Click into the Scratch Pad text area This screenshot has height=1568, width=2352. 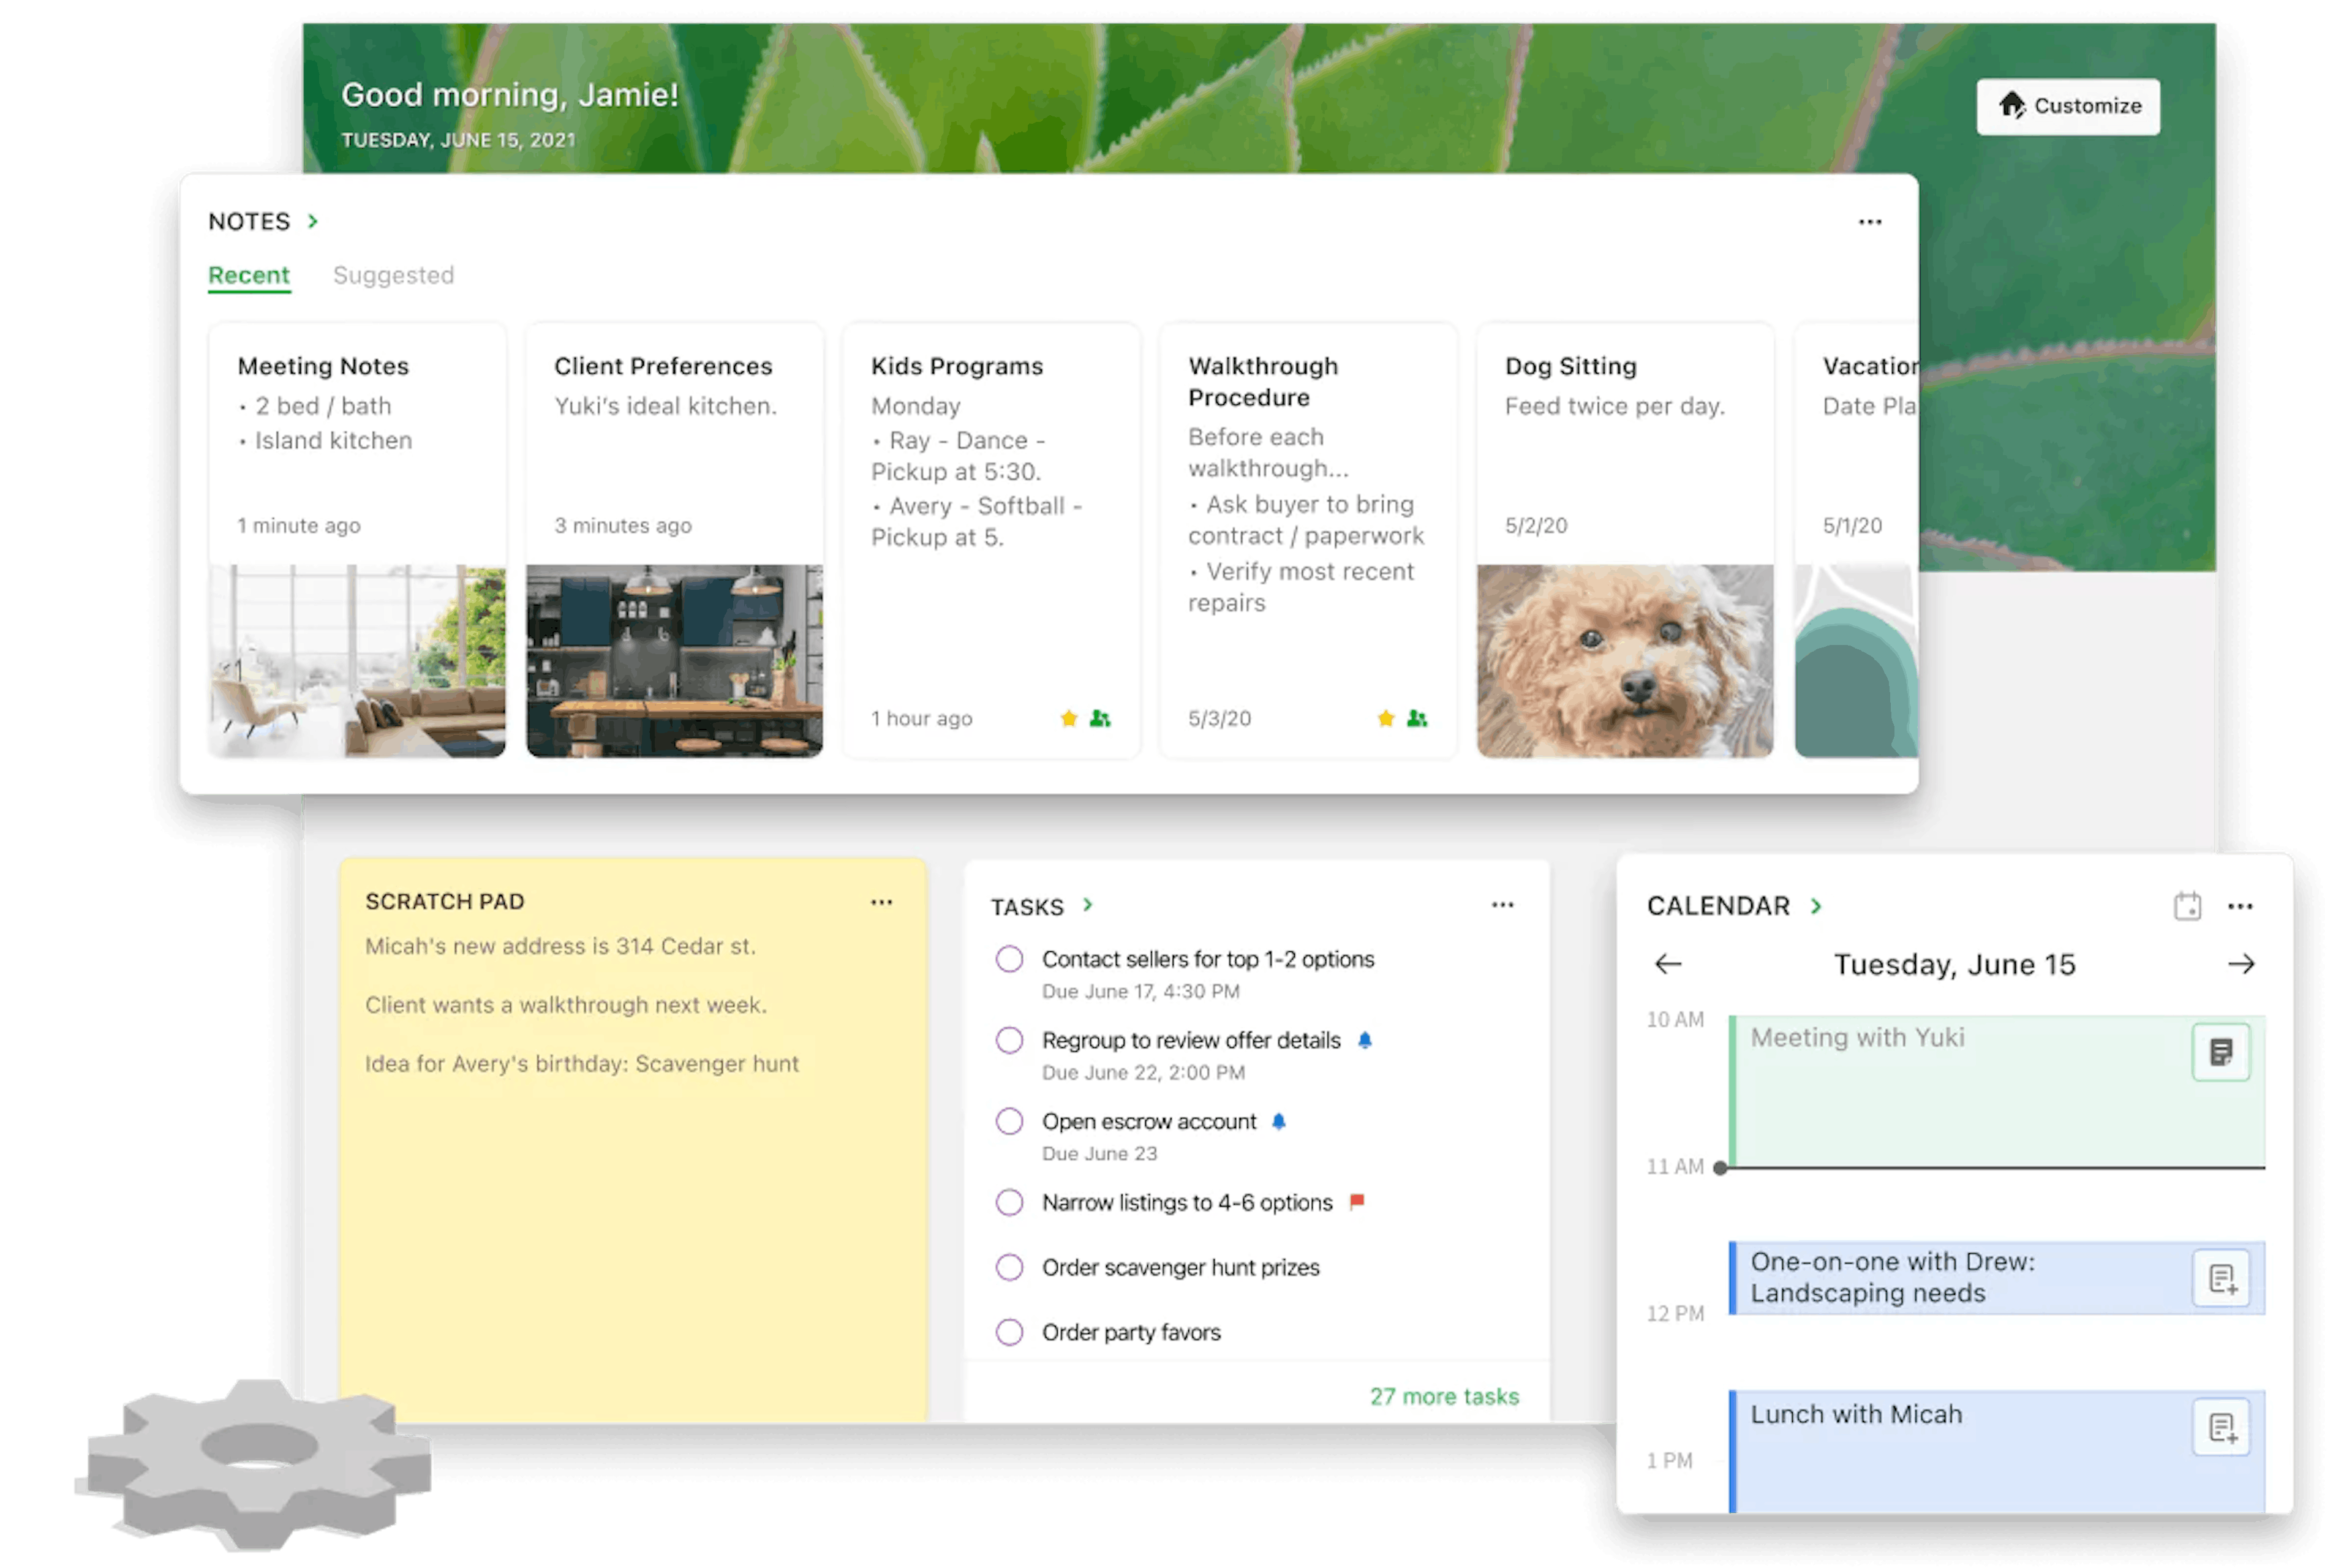(633, 1170)
